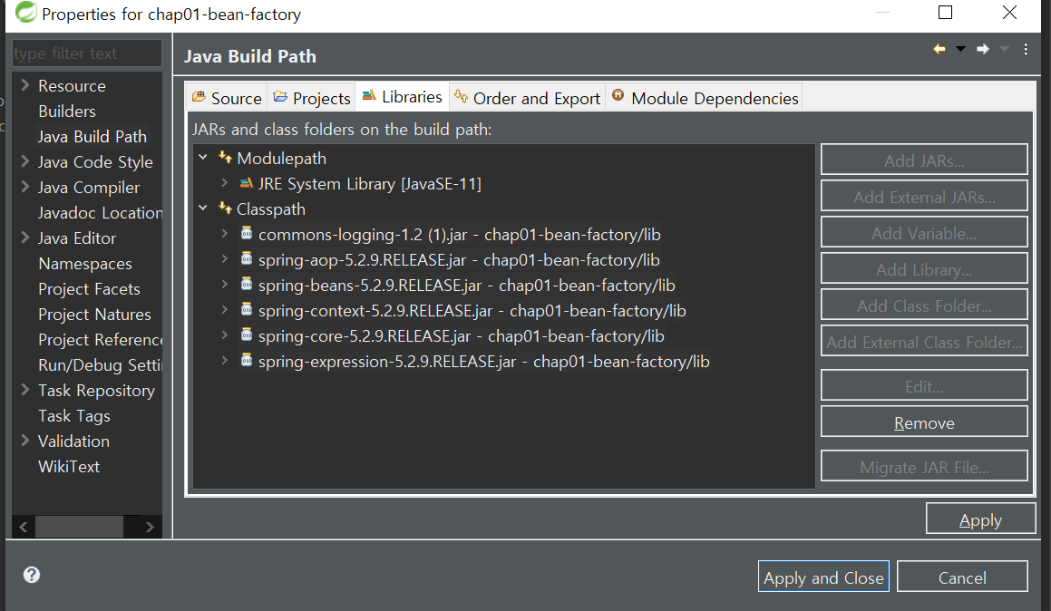1051x611 pixels.
Task: Select the commons-logging-1.2 (1).jar row text
Action: [460, 235]
